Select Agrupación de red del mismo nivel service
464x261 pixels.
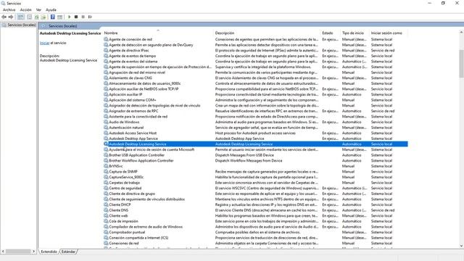point(137,72)
